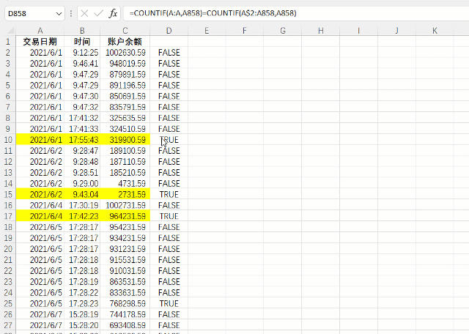
Task: Select row 17 header
Action: pos(8,216)
